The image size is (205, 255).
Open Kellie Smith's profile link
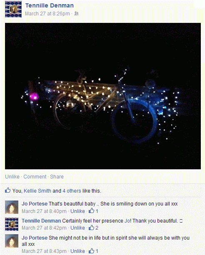pos(37,191)
